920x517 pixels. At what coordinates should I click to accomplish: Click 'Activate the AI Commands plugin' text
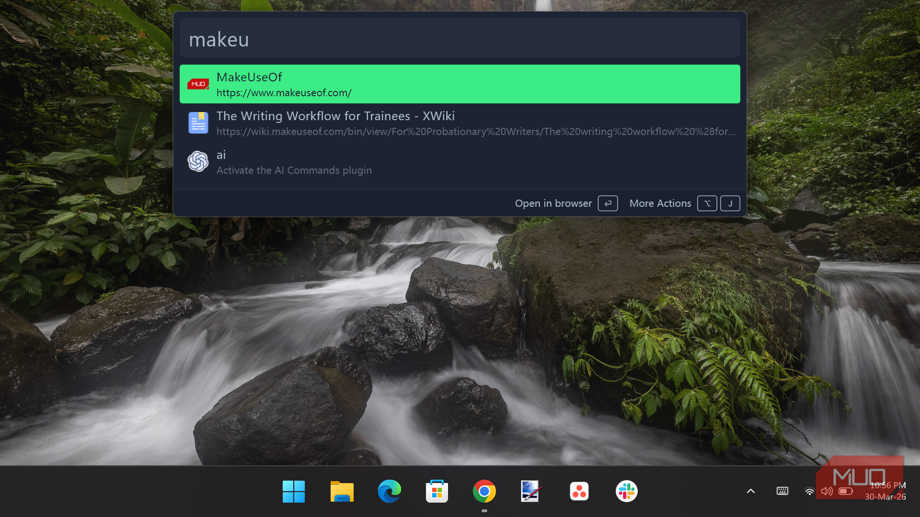click(294, 170)
